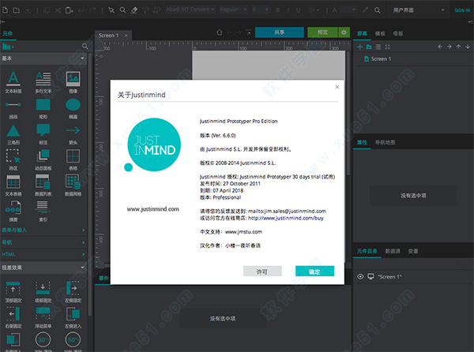Select the Paste icon in top toolbar
The height and width of the screenshot is (352, 474).
point(70,10)
